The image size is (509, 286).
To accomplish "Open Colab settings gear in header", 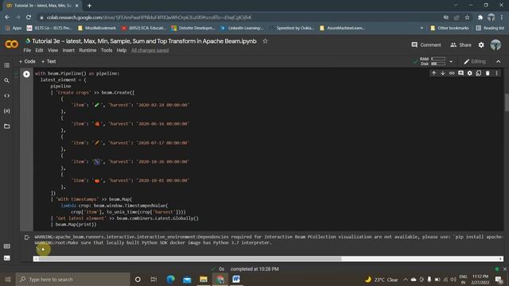I will [481, 44].
